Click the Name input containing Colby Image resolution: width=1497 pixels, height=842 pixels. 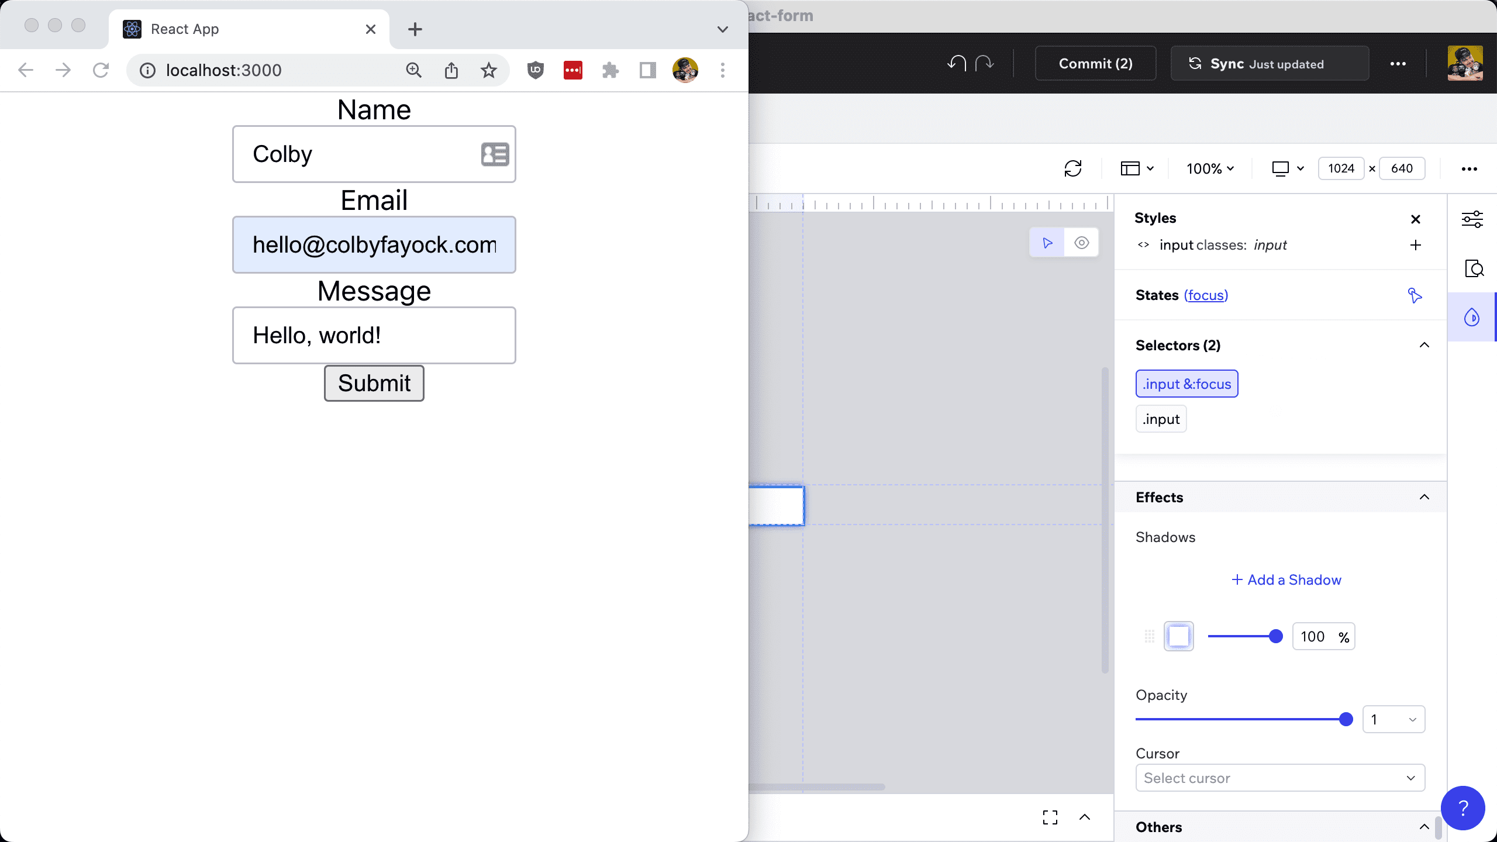click(x=374, y=154)
